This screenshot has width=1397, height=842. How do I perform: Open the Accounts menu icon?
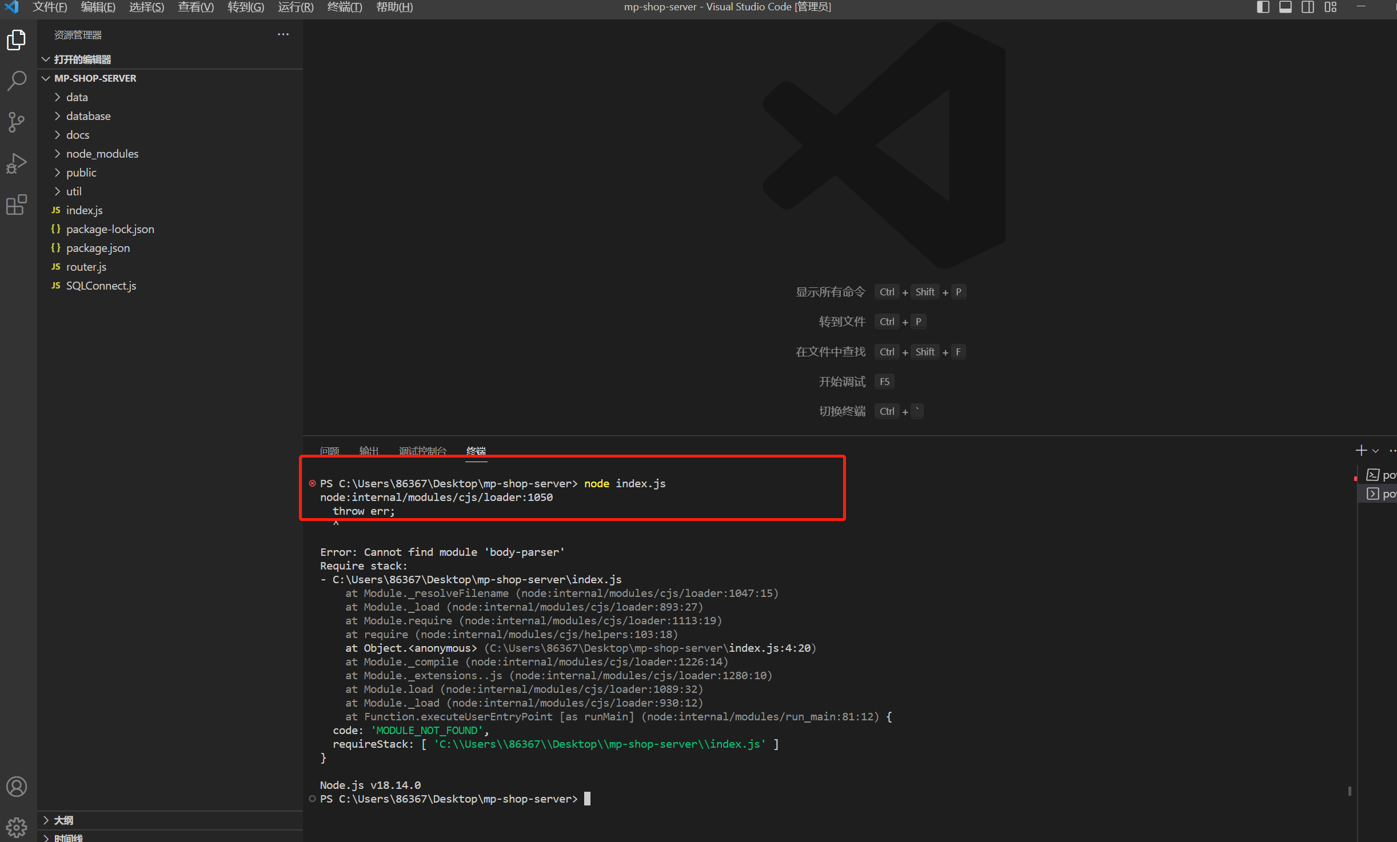tap(17, 787)
